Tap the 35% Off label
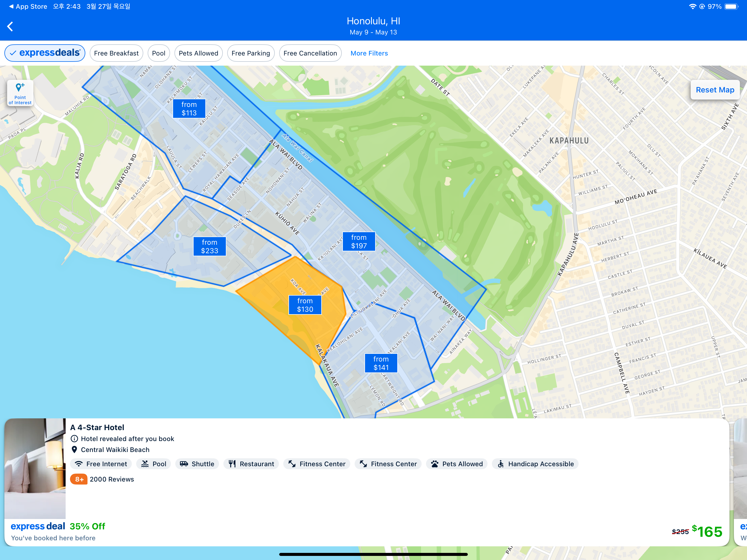 (87, 526)
